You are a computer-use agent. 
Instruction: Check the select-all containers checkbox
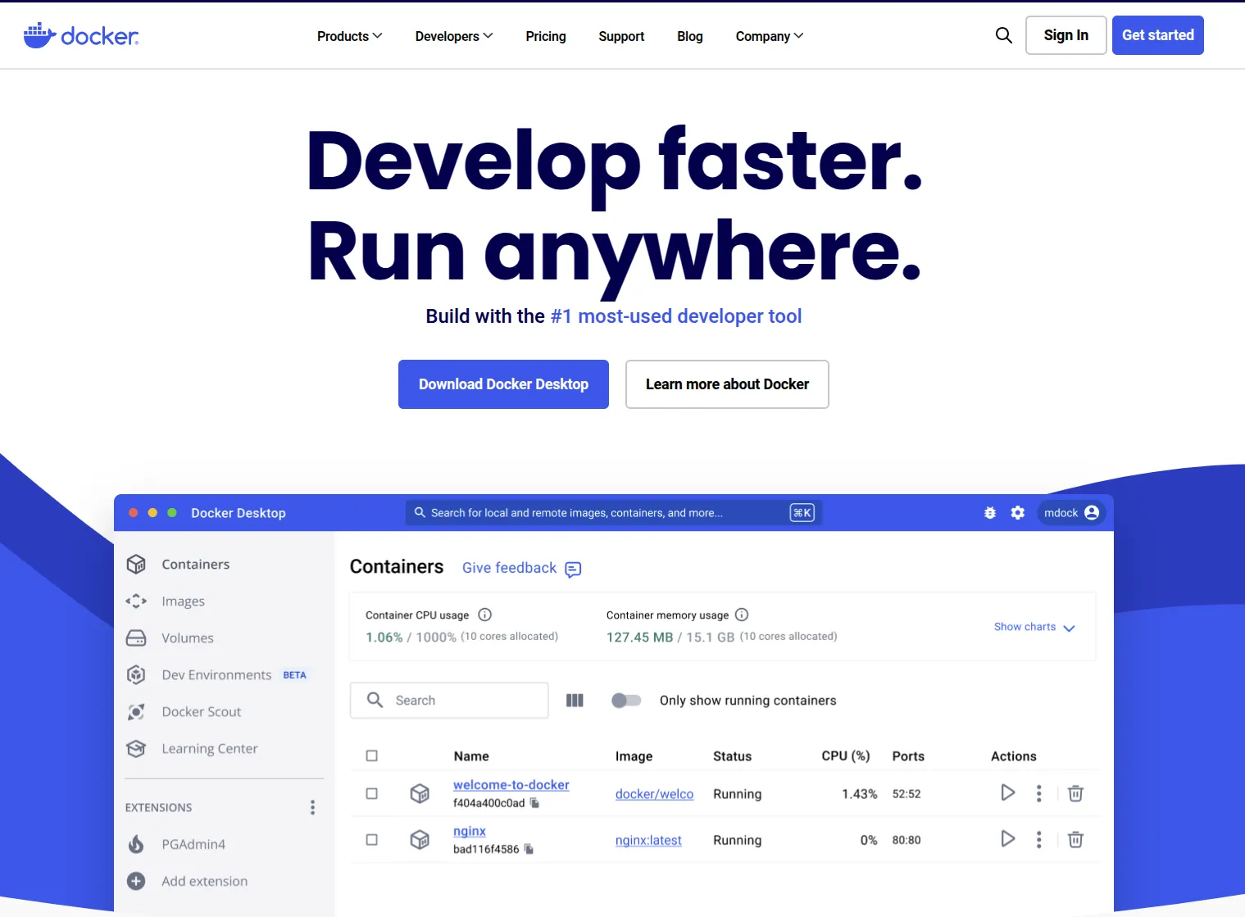pos(371,756)
